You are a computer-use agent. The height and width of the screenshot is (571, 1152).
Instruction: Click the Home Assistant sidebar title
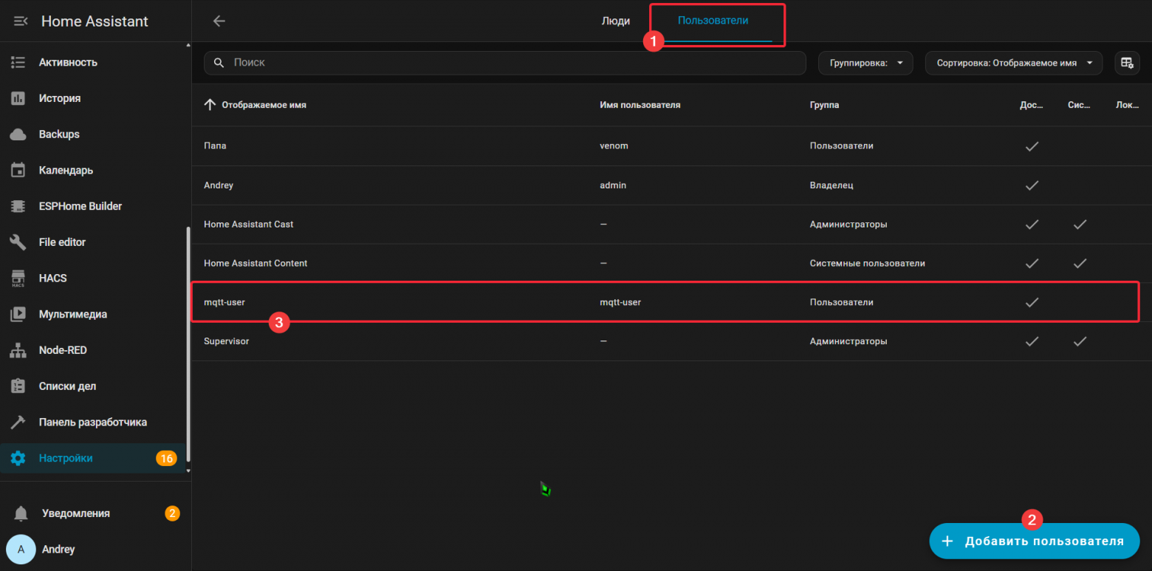[x=95, y=21]
